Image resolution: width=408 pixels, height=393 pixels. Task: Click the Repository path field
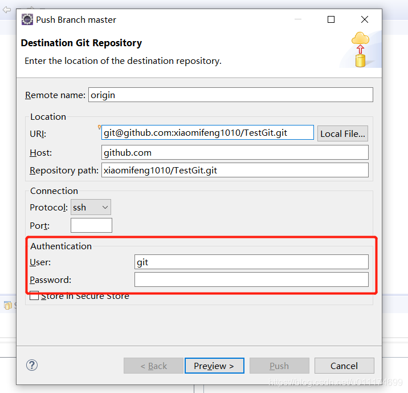pyautogui.click(x=235, y=170)
